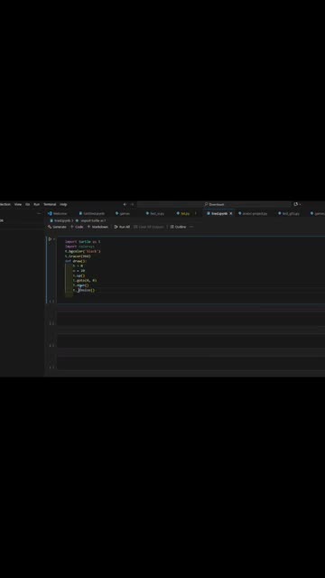Open the Outline view button

click(x=179, y=227)
